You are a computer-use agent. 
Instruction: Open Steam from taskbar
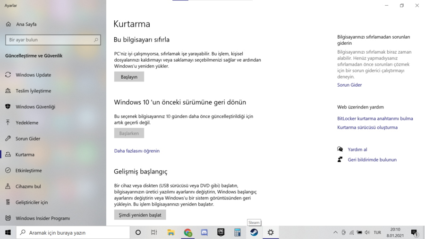tap(254, 232)
